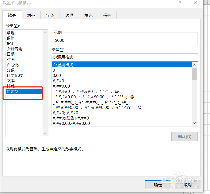Select format #,##0;[红色]-#,##0
The width and height of the screenshot is (210, 194).
pos(122,118)
